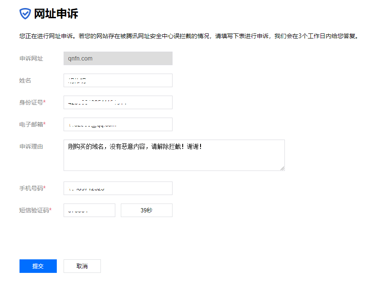This screenshot has height=286, width=365.
Task: Click inside the 申诉理由 reason textarea
Action: pyautogui.click(x=174, y=155)
